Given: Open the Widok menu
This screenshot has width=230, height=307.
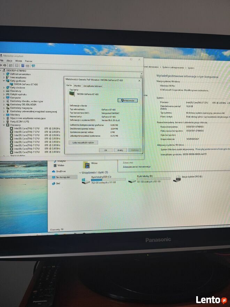Looking at the screenshot, I should 18,61.
